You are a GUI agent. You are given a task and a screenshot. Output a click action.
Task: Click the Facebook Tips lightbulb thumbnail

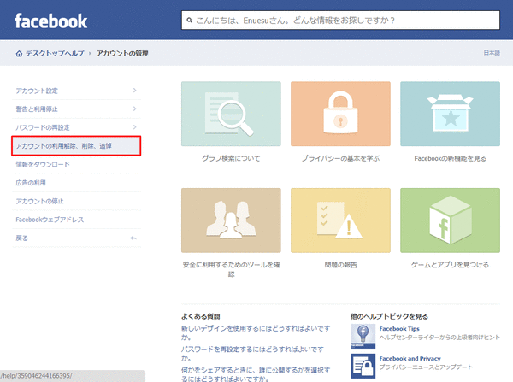click(363, 336)
